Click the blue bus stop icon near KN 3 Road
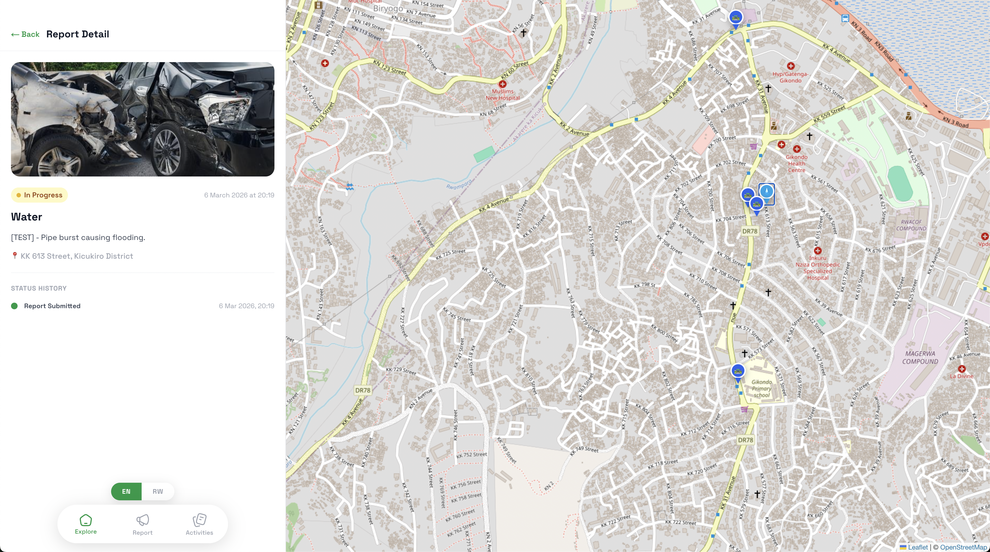This screenshot has height=552, width=990. (x=845, y=18)
